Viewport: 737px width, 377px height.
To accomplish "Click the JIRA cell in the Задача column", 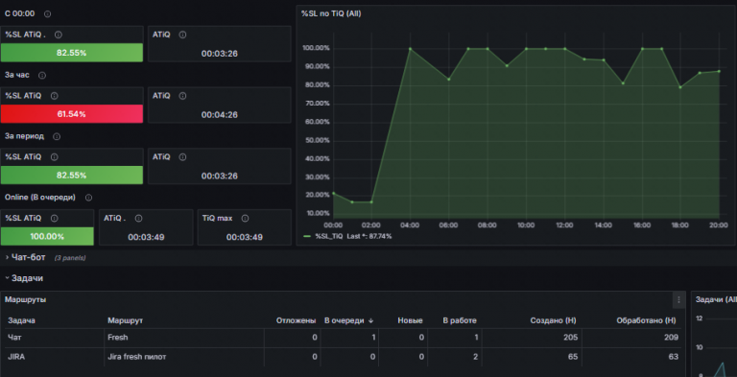I will tap(16, 357).
